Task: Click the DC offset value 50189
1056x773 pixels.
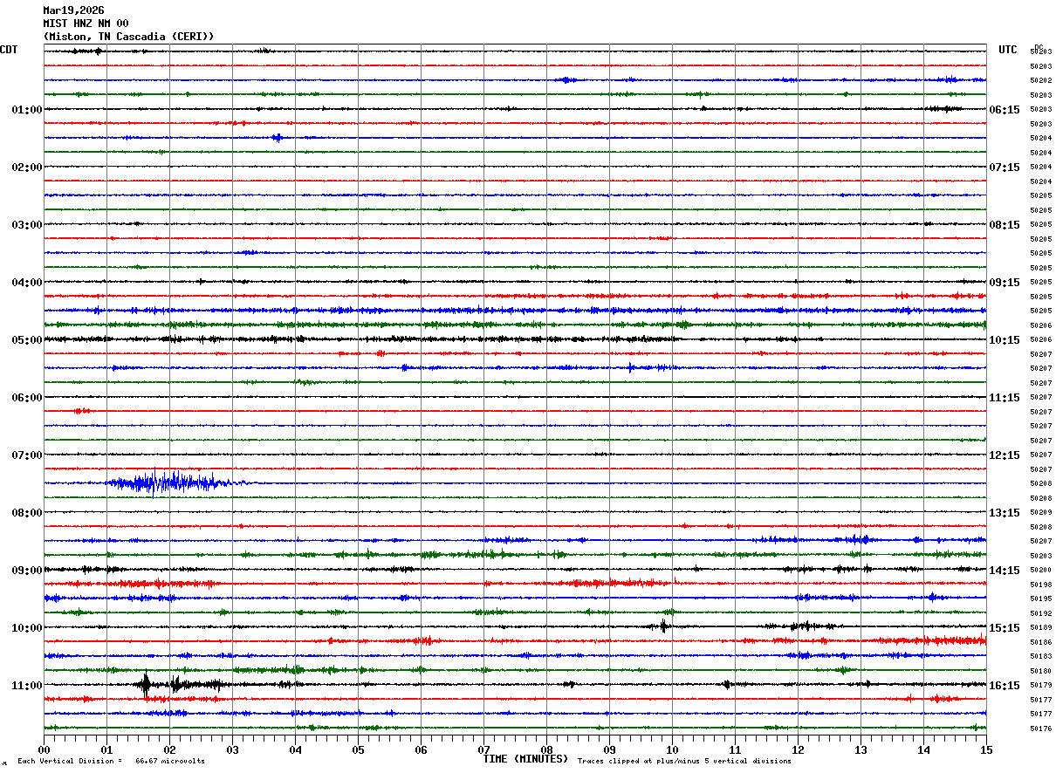Action: point(1041,627)
